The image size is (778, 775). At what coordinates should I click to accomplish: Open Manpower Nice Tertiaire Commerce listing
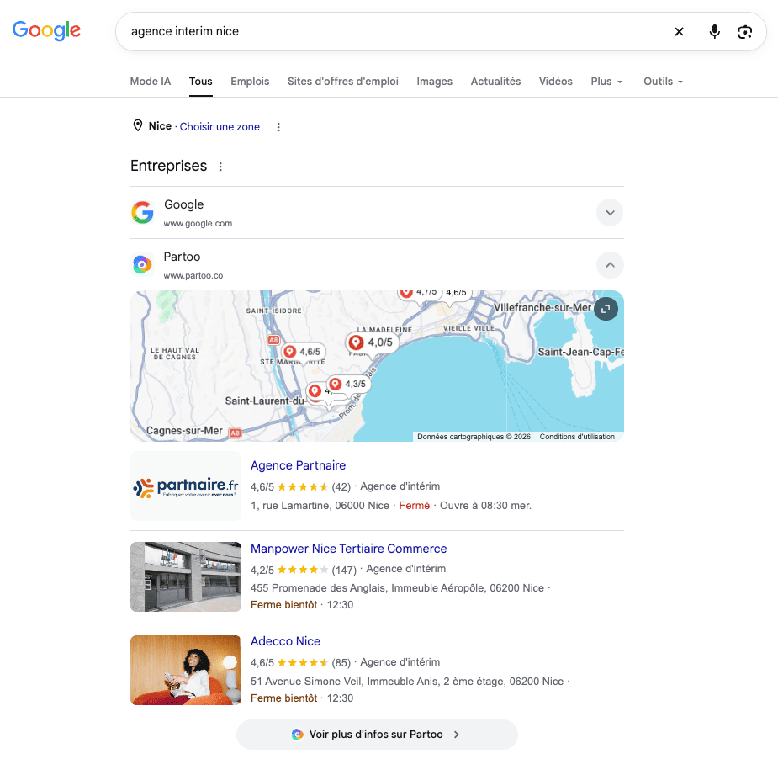coord(348,549)
